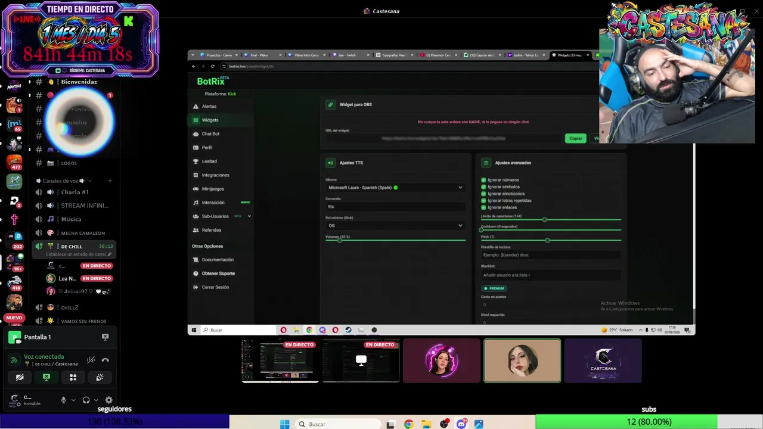Click the Cooldown slider handle
This screenshot has height=429, width=763.
pos(482,230)
